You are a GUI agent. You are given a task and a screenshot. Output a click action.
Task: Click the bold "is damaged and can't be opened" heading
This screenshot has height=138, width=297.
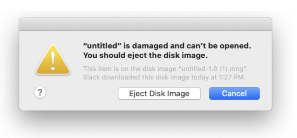click(167, 46)
